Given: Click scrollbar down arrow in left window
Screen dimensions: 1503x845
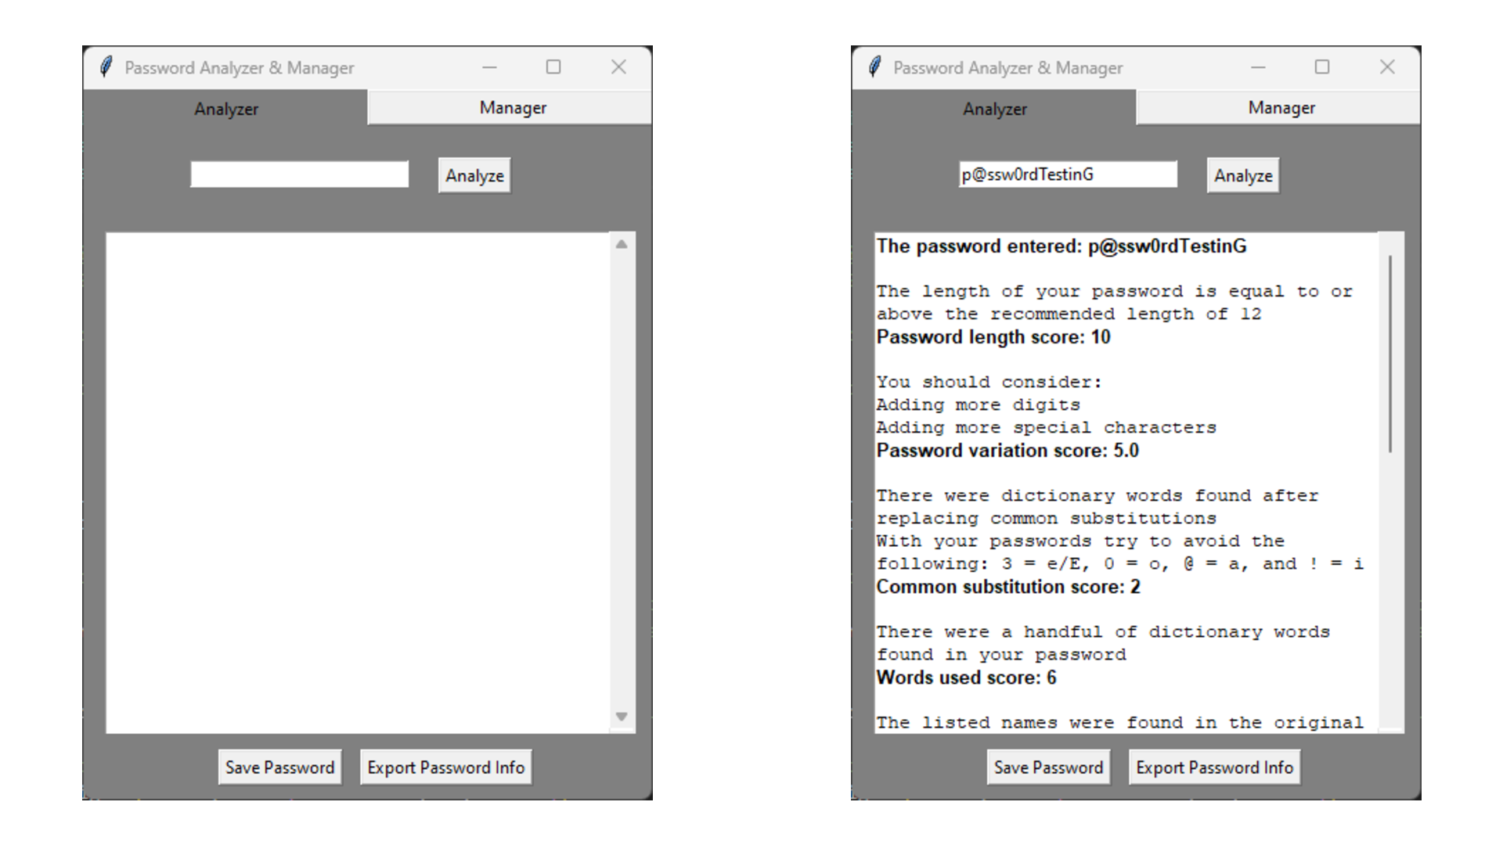Looking at the screenshot, I should point(622,717).
